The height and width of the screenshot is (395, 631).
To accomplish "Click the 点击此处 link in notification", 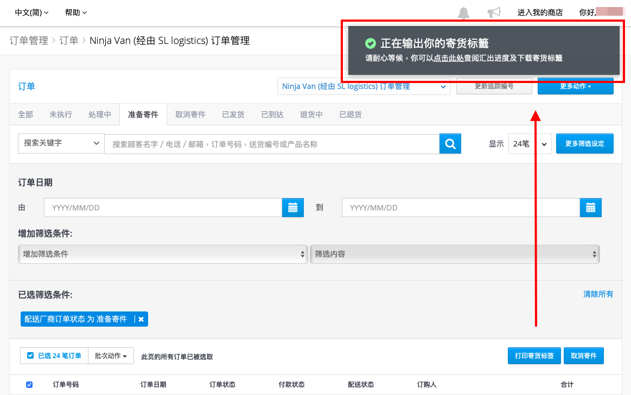I will pyautogui.click(x=449, y=58).
